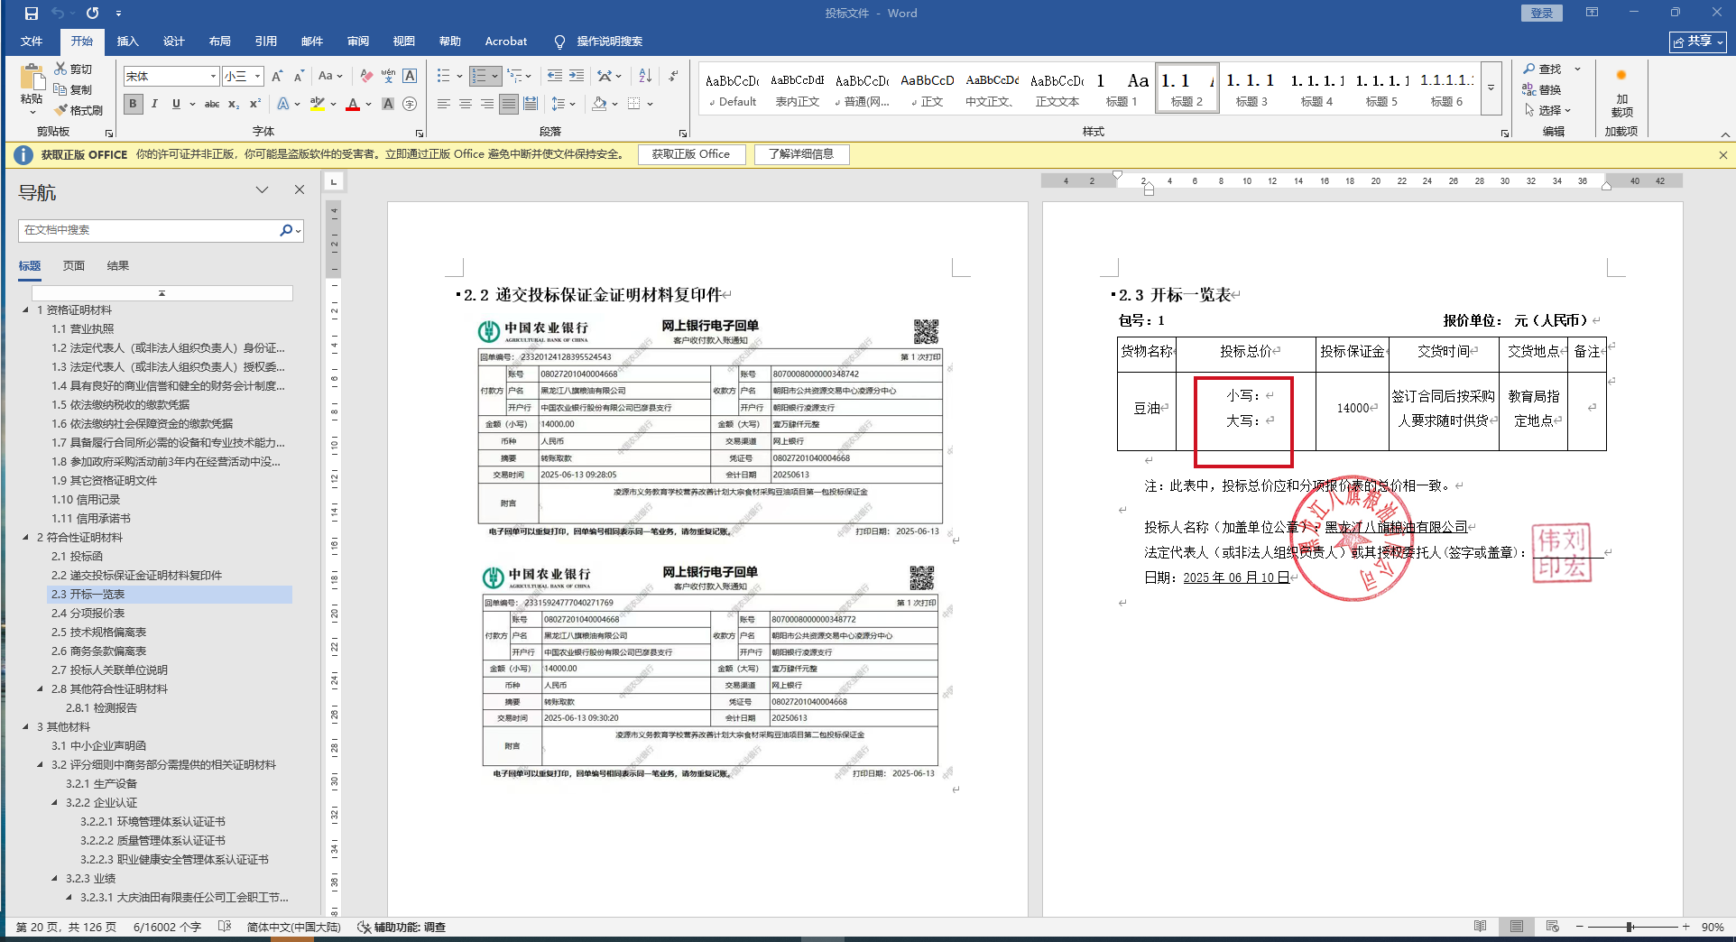Screen dimensions: 1736x942
Task: Open the 插入 (Insert) ribbon tab
Action: pyautogui.click(x=127, y=42)
